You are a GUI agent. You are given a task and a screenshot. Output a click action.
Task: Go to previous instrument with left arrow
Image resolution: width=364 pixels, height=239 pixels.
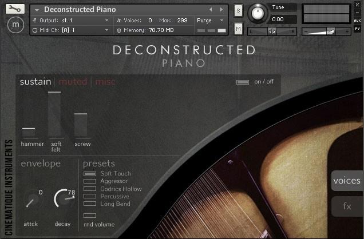click(x=211, y=10)
